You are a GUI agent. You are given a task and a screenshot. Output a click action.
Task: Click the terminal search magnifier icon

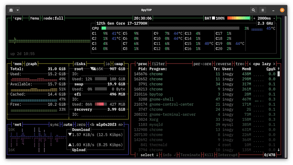click(x=253, y=10)
